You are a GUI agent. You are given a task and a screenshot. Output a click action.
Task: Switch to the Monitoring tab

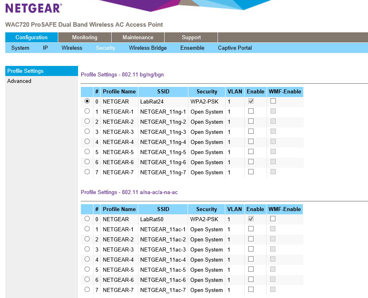point(85,37)
